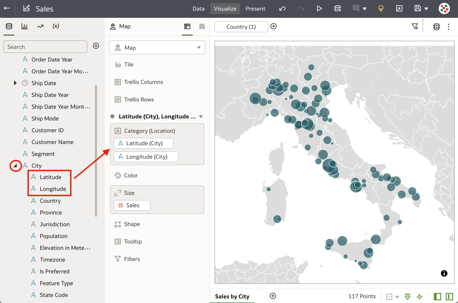
Task: Toggle the grammar properties sliders view
Action: 202,26
